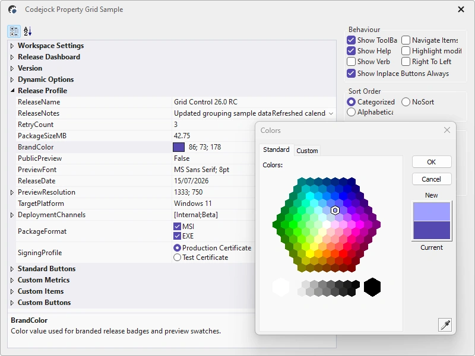Select Production Certificate signing profile

177,248
